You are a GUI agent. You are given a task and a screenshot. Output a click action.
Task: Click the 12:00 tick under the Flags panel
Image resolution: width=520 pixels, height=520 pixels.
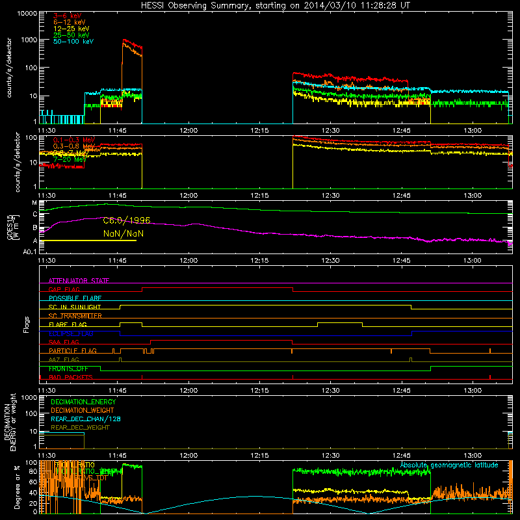tap(188, 391)
